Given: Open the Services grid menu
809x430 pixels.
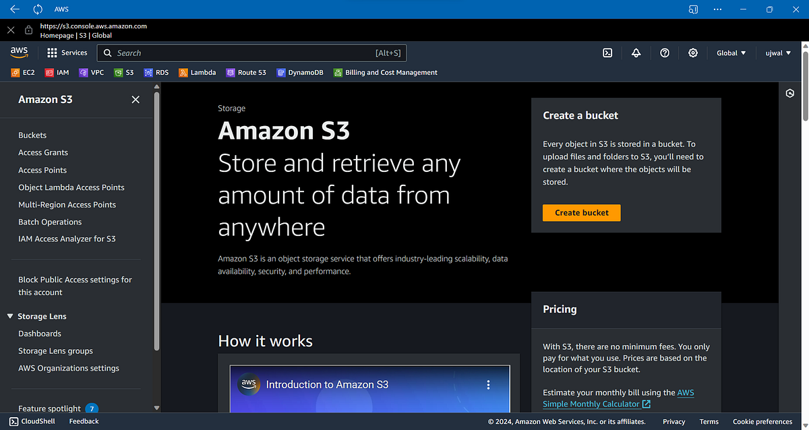Looking at the screenshot, I should (66, 53).
